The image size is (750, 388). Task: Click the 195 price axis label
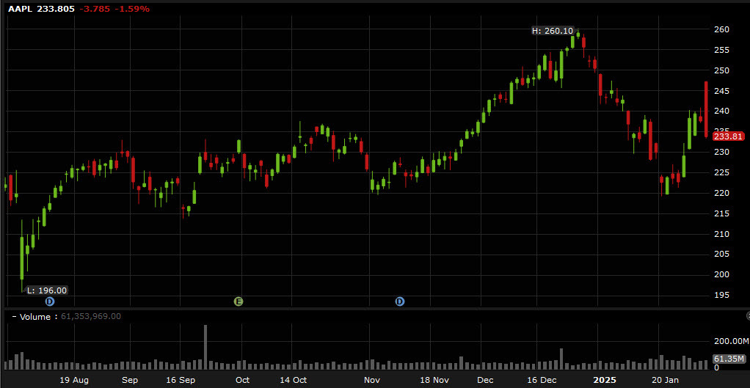pyautogui.click(x=722, y=295)
